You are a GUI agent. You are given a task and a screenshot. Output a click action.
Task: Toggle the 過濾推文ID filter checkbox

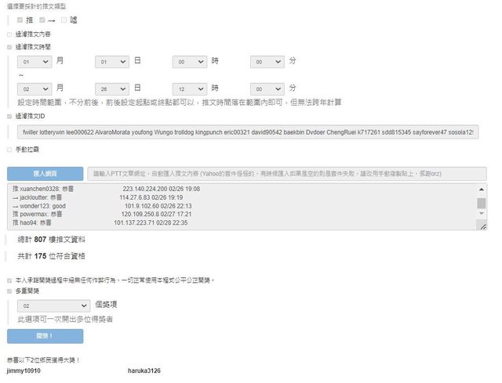pyautogui.click(x=9, y=116)
